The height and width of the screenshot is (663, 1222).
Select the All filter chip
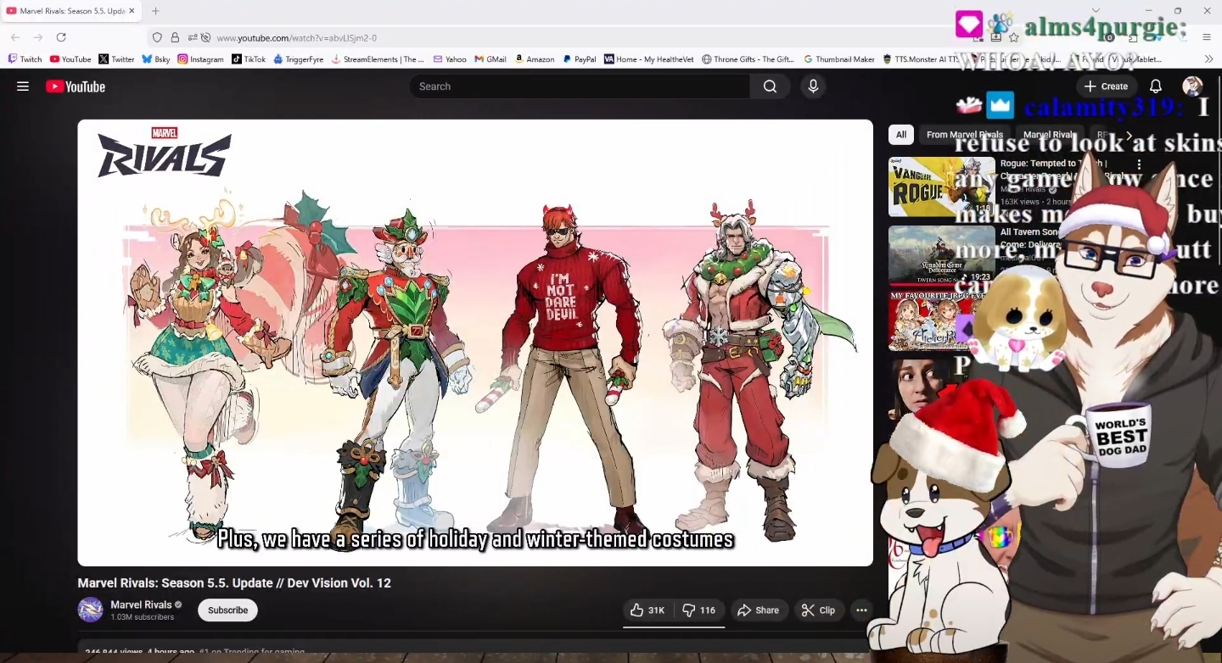(901, 135)
